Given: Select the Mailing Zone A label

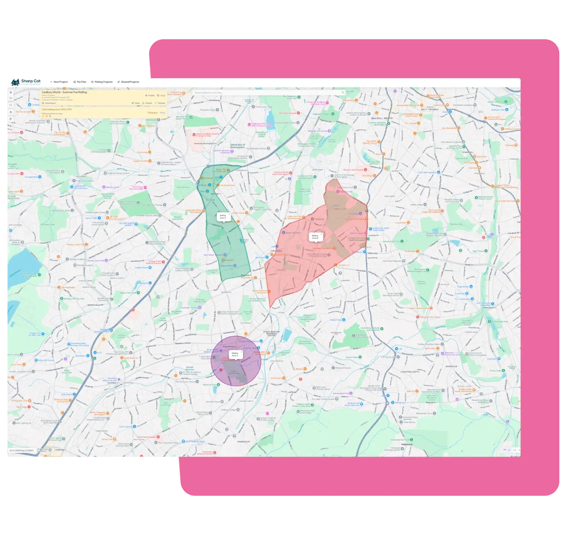Looking at the screenshot, I should (x=223, y=217).
